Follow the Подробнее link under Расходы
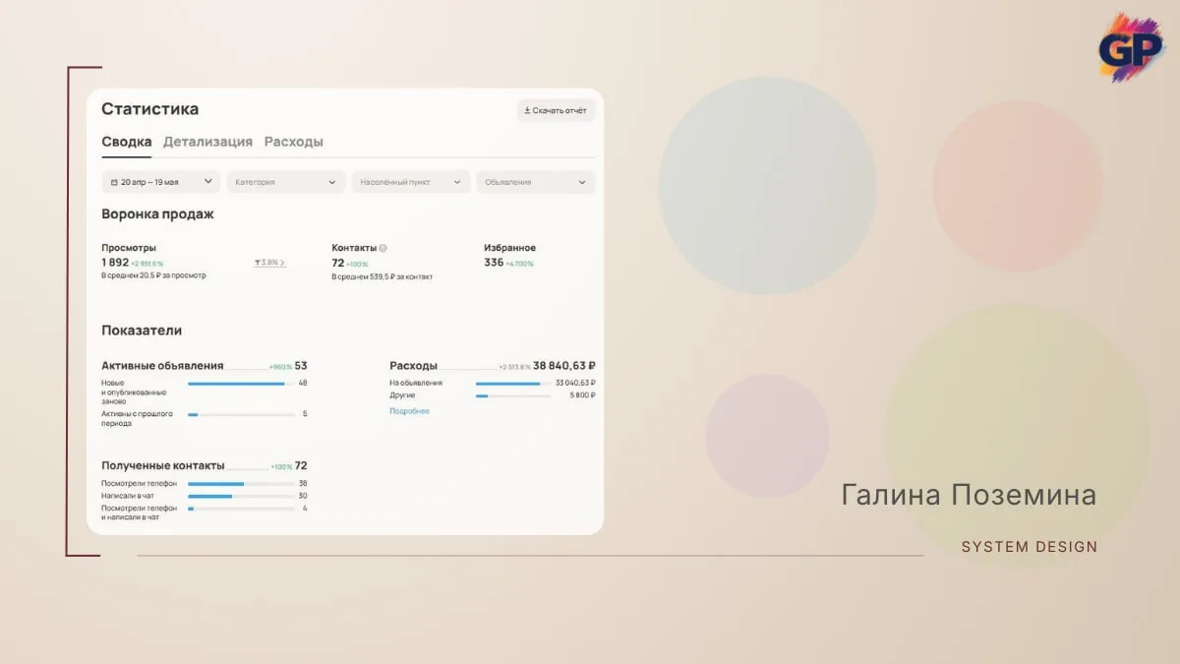The image size is (1180, 664). click(409, 411)
